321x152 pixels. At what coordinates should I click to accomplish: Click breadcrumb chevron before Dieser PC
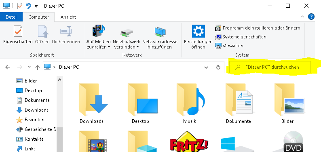[x=55, y=67]
